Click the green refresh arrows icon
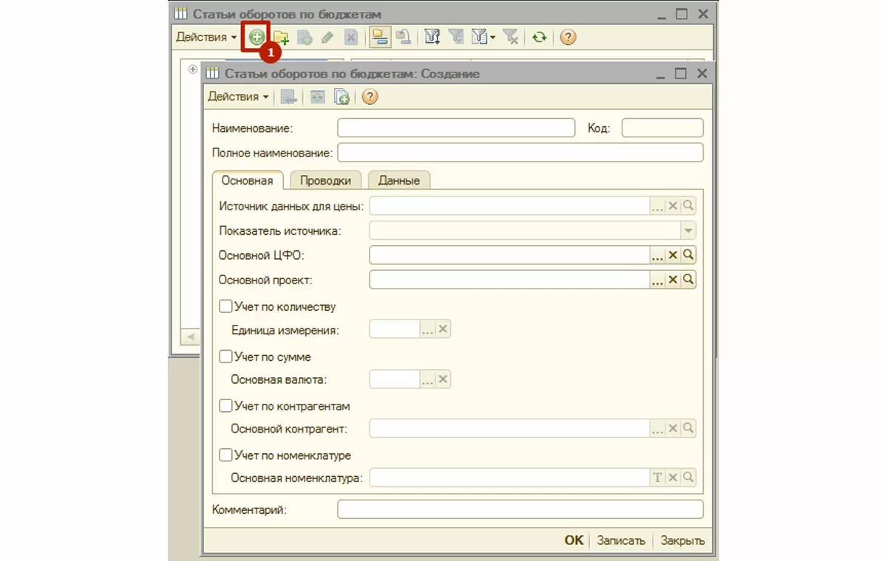This screenshot has height=561, width=887. click(540, 37)
